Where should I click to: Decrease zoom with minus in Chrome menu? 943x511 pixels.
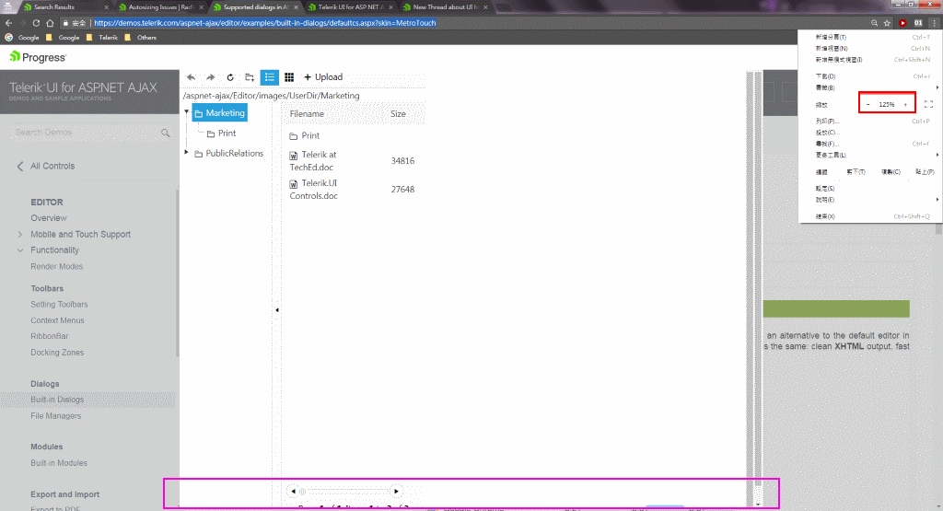[867, 105]
